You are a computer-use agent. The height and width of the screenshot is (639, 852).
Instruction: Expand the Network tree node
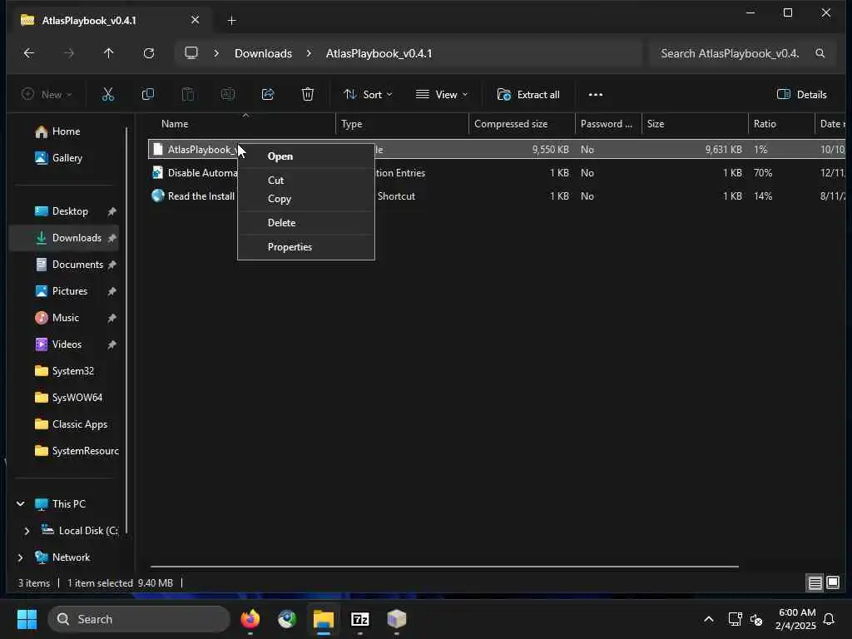point(21,557)
